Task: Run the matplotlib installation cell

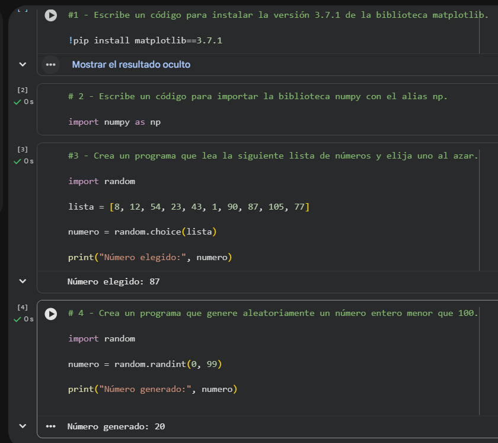Action: pyautogui.click(x=50, y=15)
